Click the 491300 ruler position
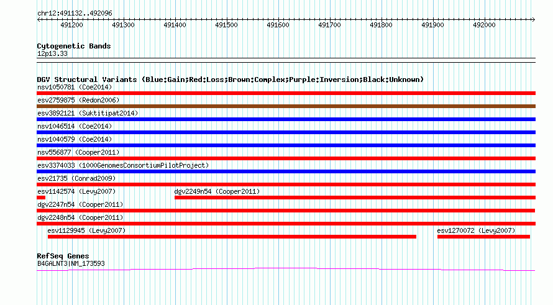This screenshot has width=553, height=305. (123, 25)
